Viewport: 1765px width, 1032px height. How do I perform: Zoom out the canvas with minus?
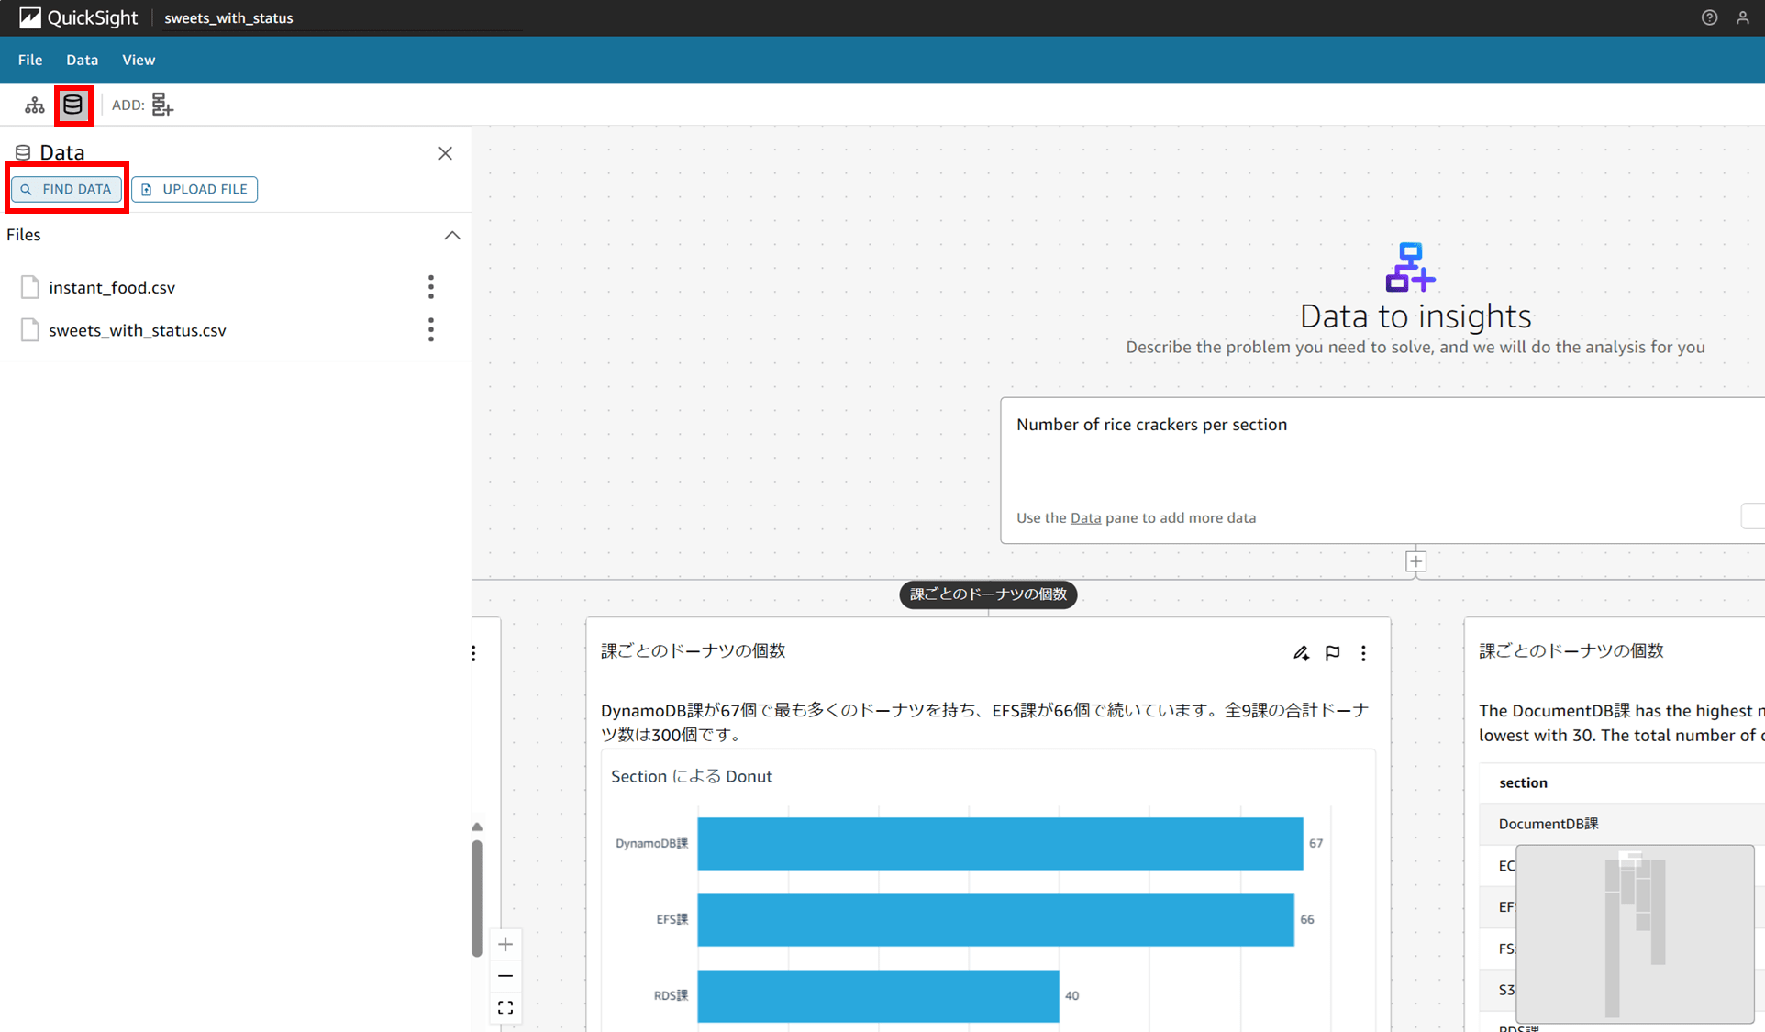tap(505, 976)
